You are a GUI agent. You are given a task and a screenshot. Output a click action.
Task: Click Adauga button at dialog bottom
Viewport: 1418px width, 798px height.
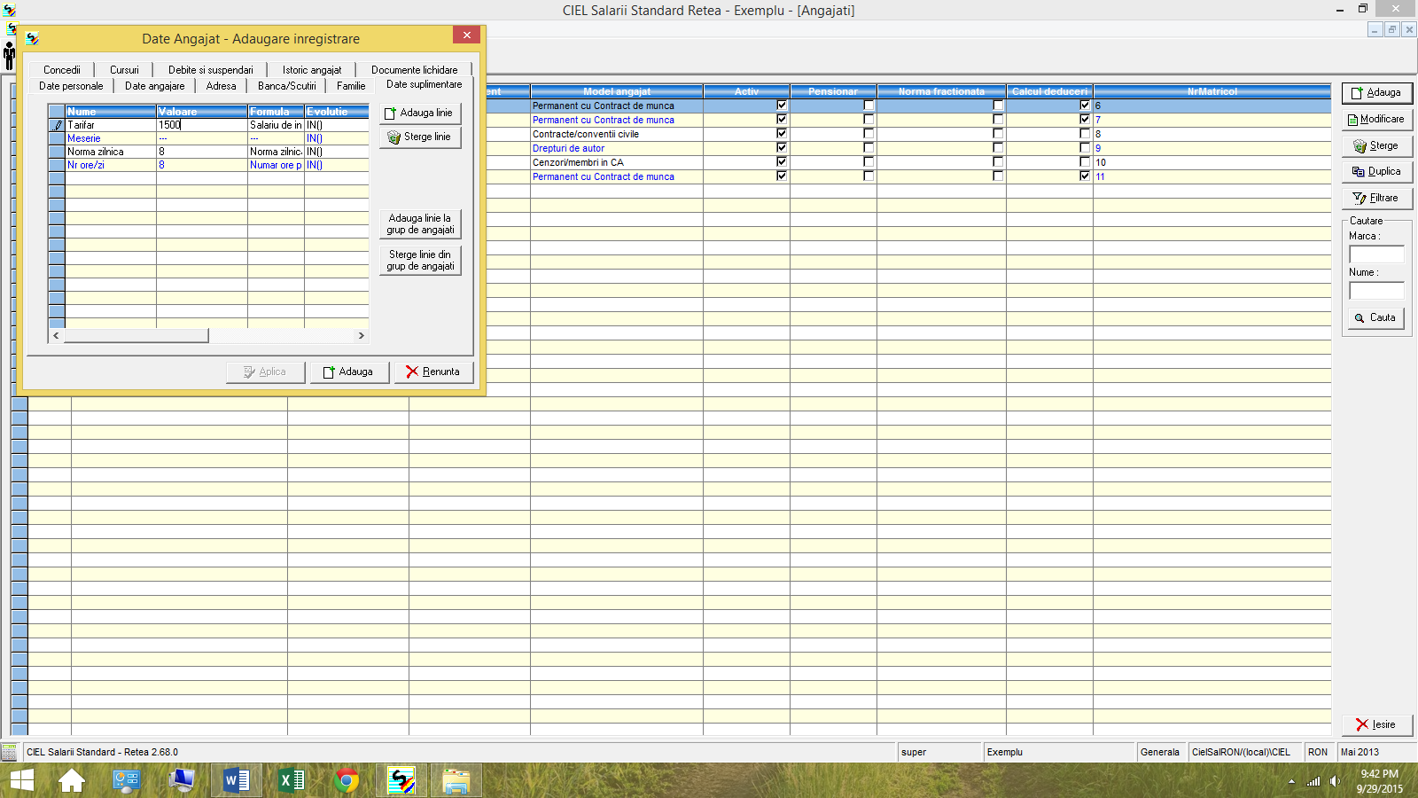pos(349,372)
